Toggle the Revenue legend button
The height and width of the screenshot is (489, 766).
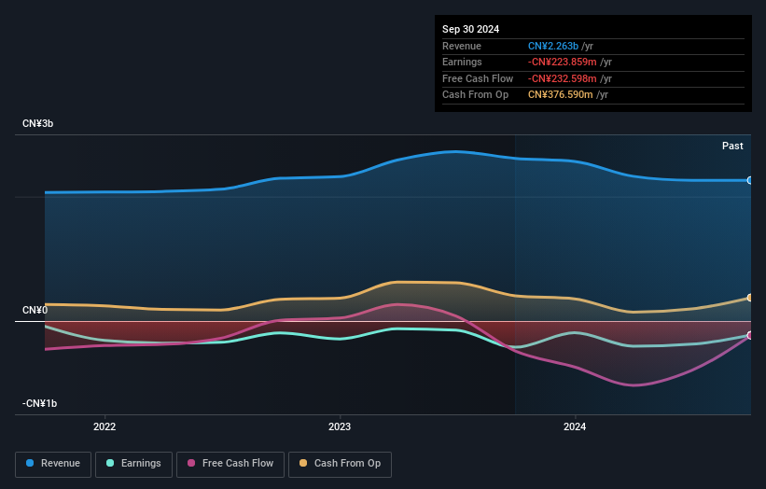(53, 464)
